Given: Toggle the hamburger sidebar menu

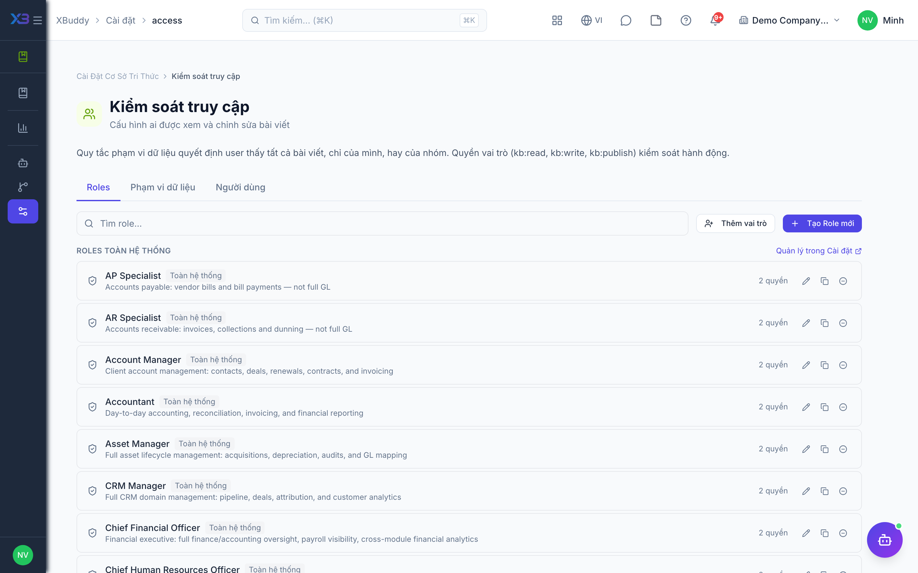Looking at the screenshot, I should 38,20.
